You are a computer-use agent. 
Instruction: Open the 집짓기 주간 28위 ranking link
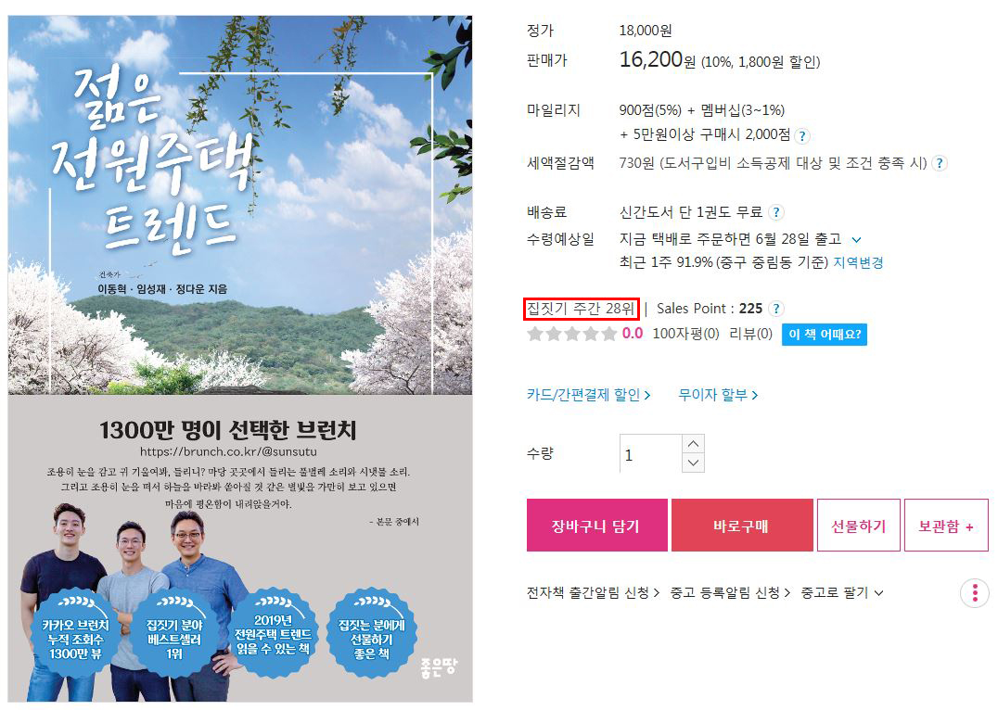coord(582,309)
